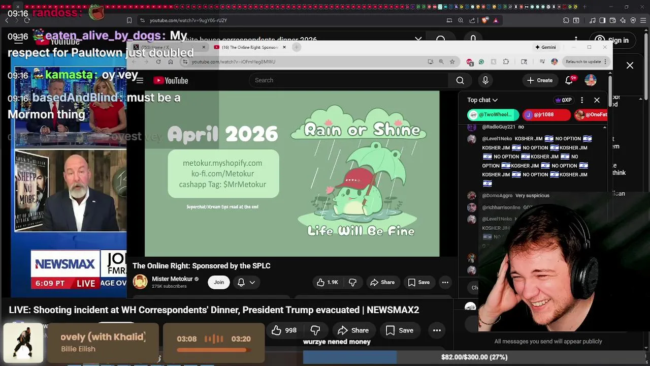Click Brave share icon in address bar
Viewport: 650px width, 366px height.
[x=472, y=20]
